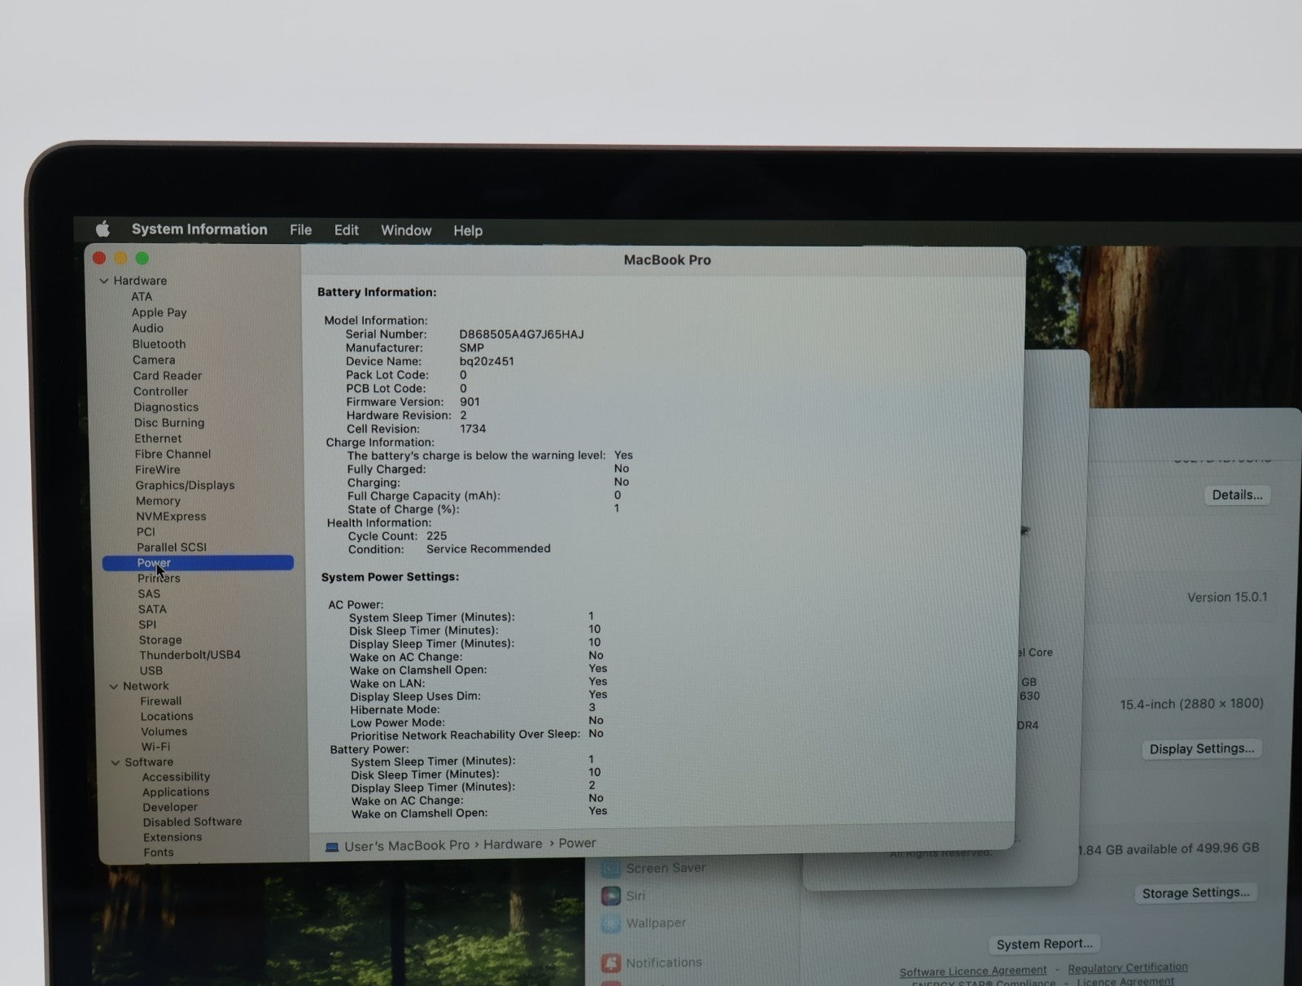1302x986 pixels.
Task: Open Display Settings...
Action: (x=1201, y=748)
